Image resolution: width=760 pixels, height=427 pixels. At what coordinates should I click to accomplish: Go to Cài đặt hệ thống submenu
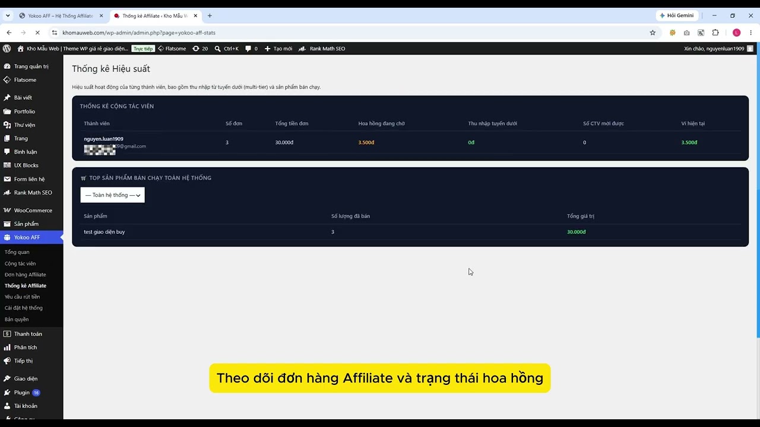(24, 308)
